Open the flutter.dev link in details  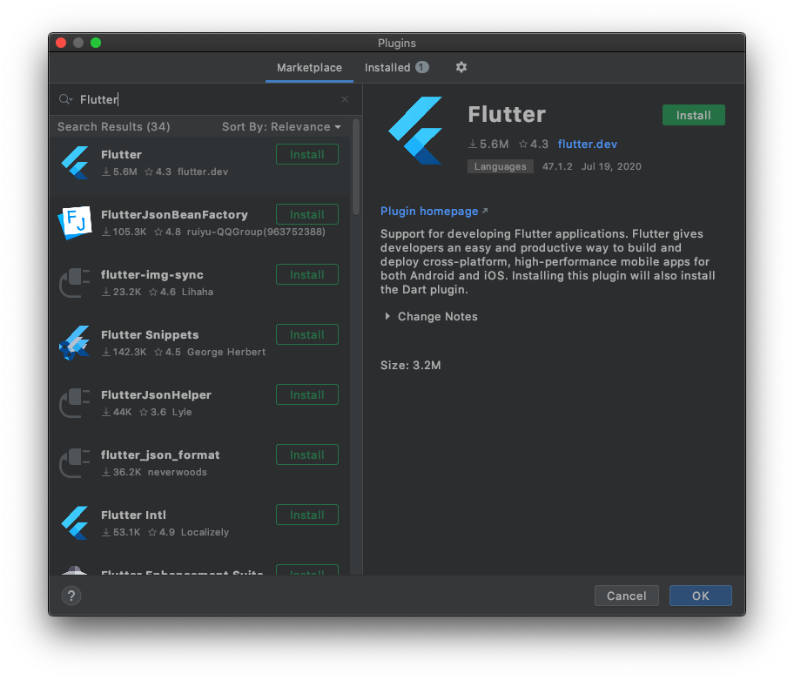pyautogui.click(x=588, y=145)
